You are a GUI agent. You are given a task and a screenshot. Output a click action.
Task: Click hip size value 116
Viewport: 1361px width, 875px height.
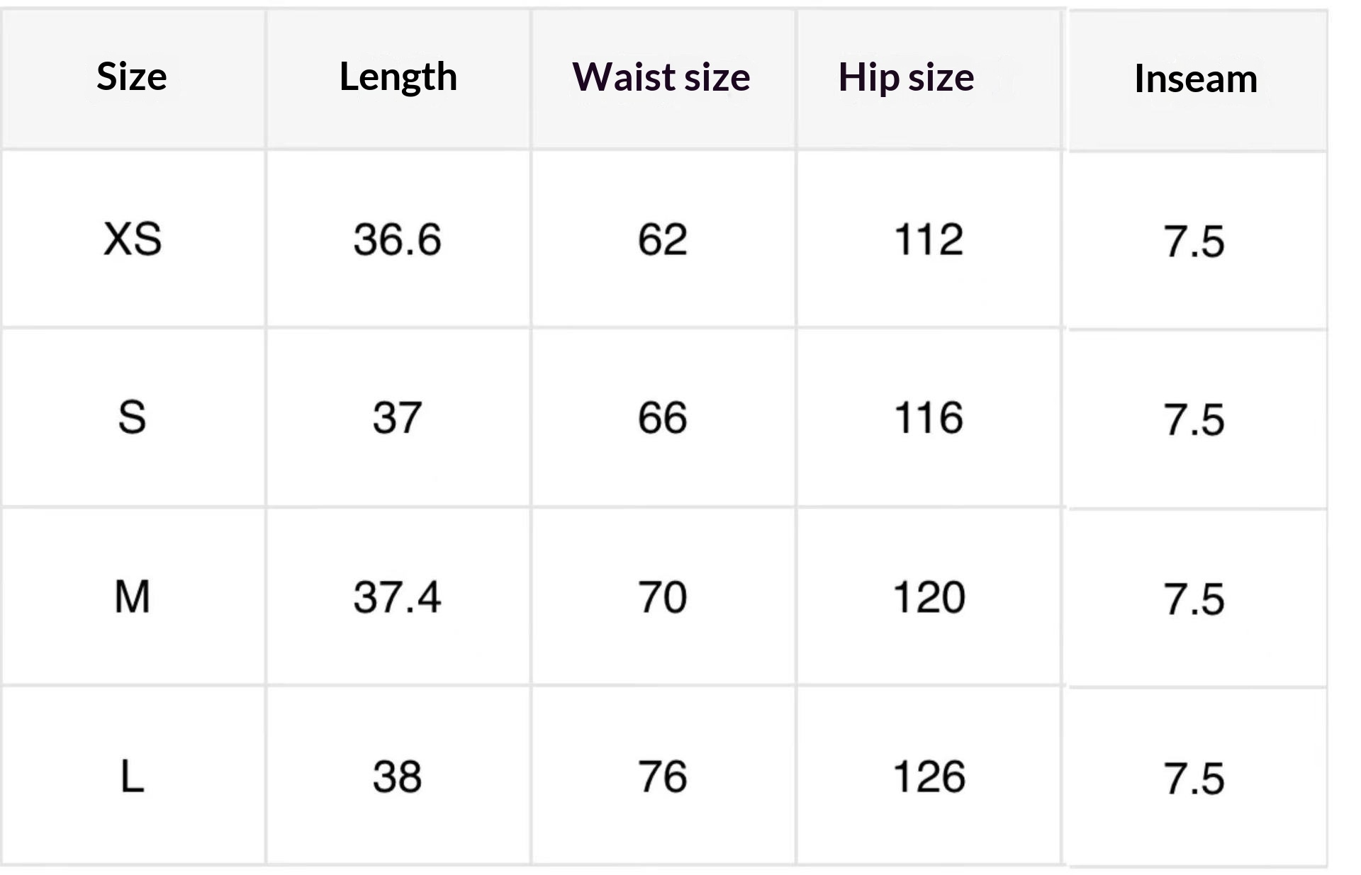click(x=929, y=417)
